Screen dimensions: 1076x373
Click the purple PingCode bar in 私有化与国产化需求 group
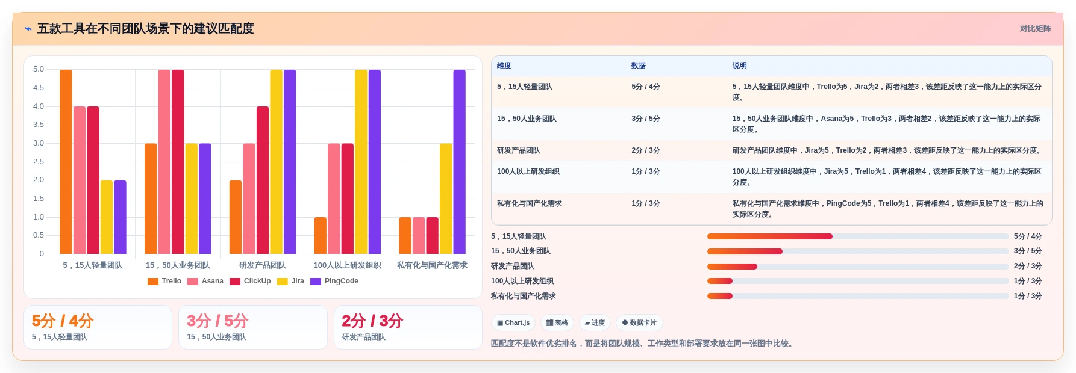pos(460,162)
